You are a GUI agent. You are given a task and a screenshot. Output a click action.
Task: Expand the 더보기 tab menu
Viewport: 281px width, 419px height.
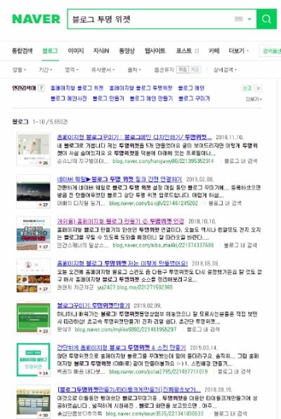pos(238,51)
